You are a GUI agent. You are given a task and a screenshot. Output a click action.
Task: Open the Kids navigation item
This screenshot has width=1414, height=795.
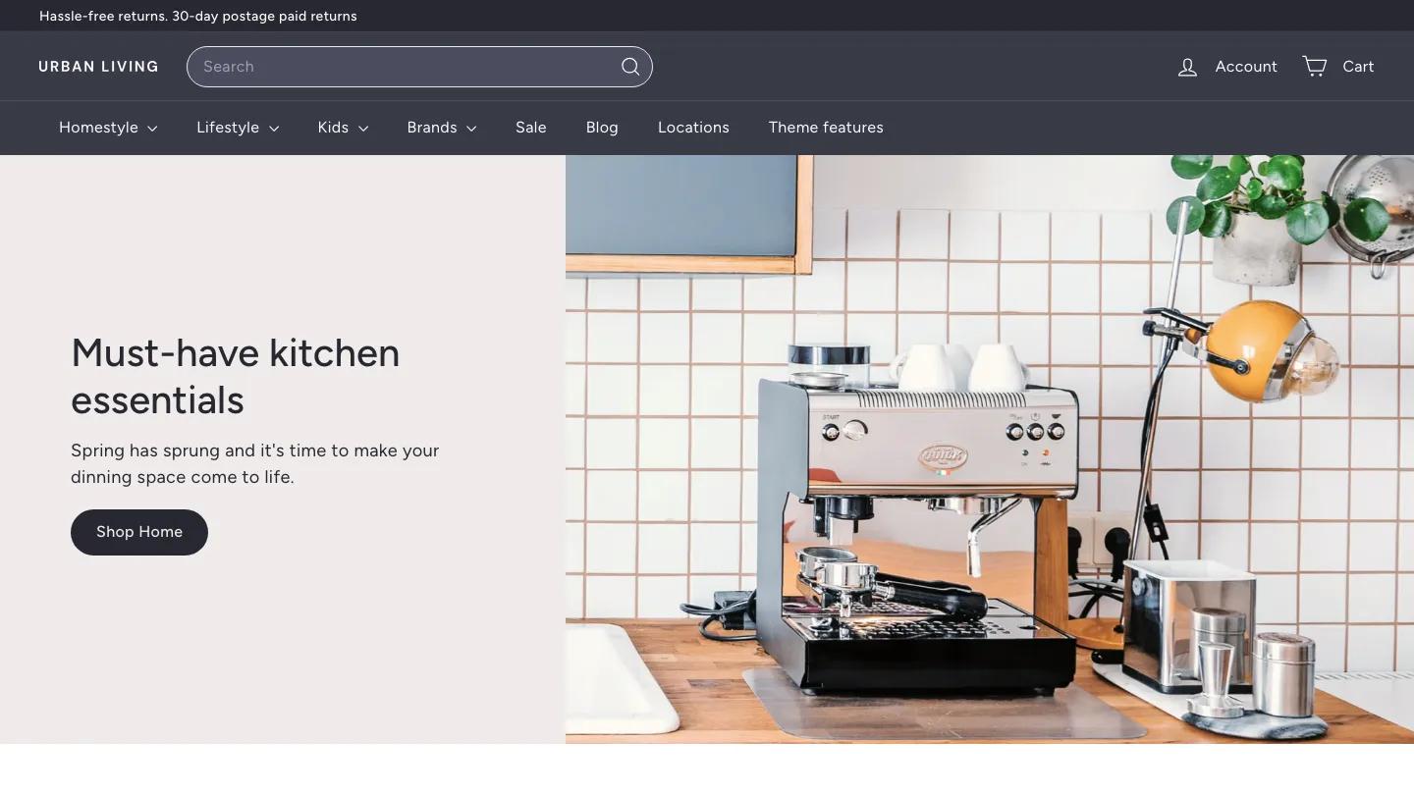point(343,128)
